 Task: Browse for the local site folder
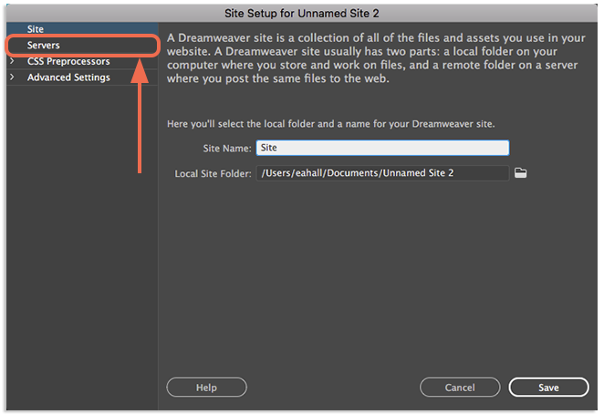[x=520, y=173]
